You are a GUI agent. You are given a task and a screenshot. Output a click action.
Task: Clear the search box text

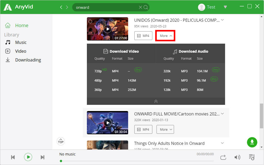coord(140,7)
